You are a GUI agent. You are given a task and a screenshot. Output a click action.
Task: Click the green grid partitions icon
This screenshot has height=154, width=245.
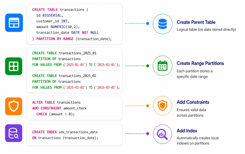14,66
